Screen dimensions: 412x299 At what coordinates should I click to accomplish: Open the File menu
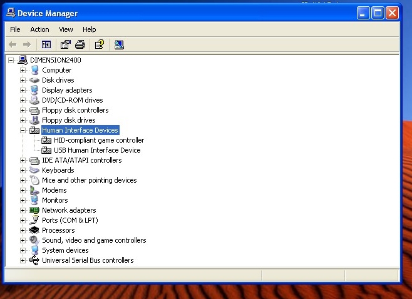pos(15,29)
